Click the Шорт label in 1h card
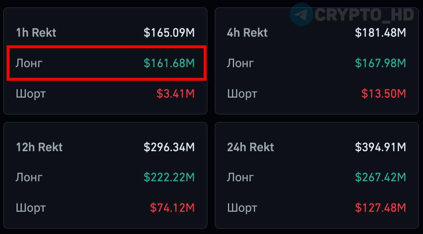423x234 pixels. point(31,94)
